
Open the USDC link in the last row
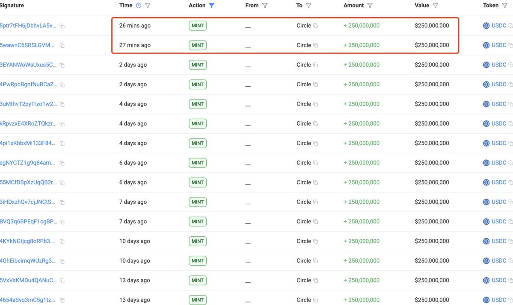(x=497, y=300)
